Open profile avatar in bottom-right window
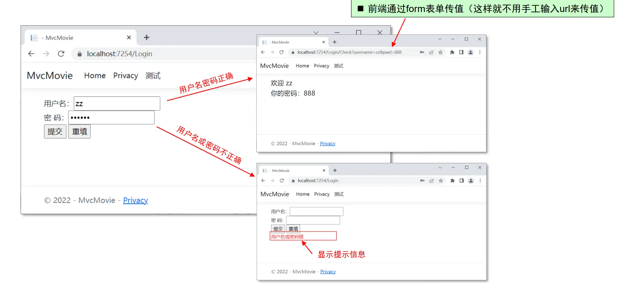The width and height of the screenshot is (624, 291). click(x=471, y=181)
